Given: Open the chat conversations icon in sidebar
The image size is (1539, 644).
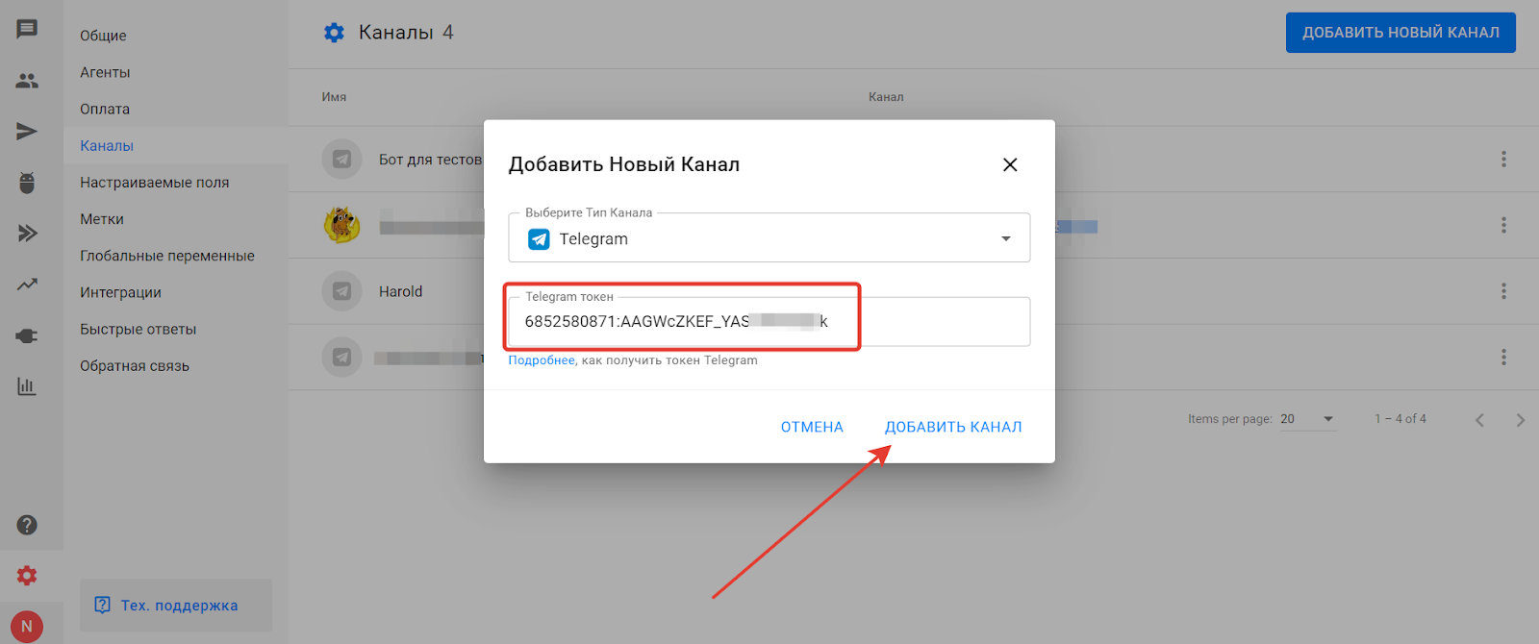Looking at the screenshot, I should pyautogui.click(x=27, y=29).
